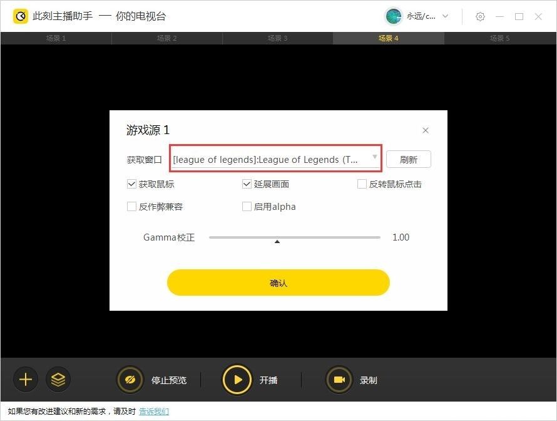
Task: Open the 告诉我们 feedback link
Action: click(154, 411)
